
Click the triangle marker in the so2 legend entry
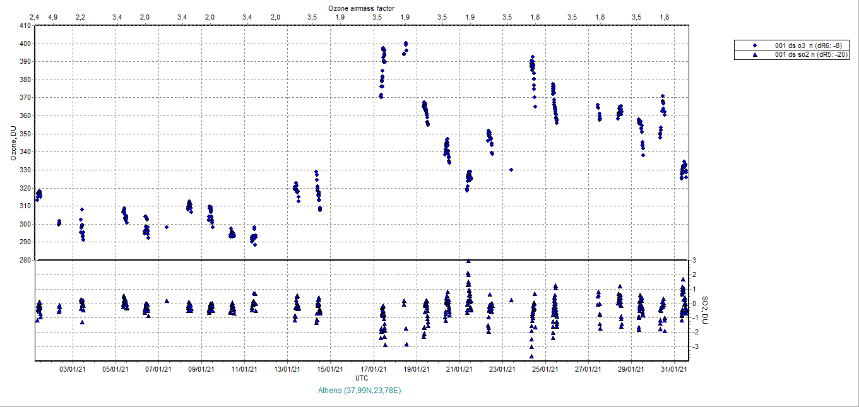[x=755, y=55]
